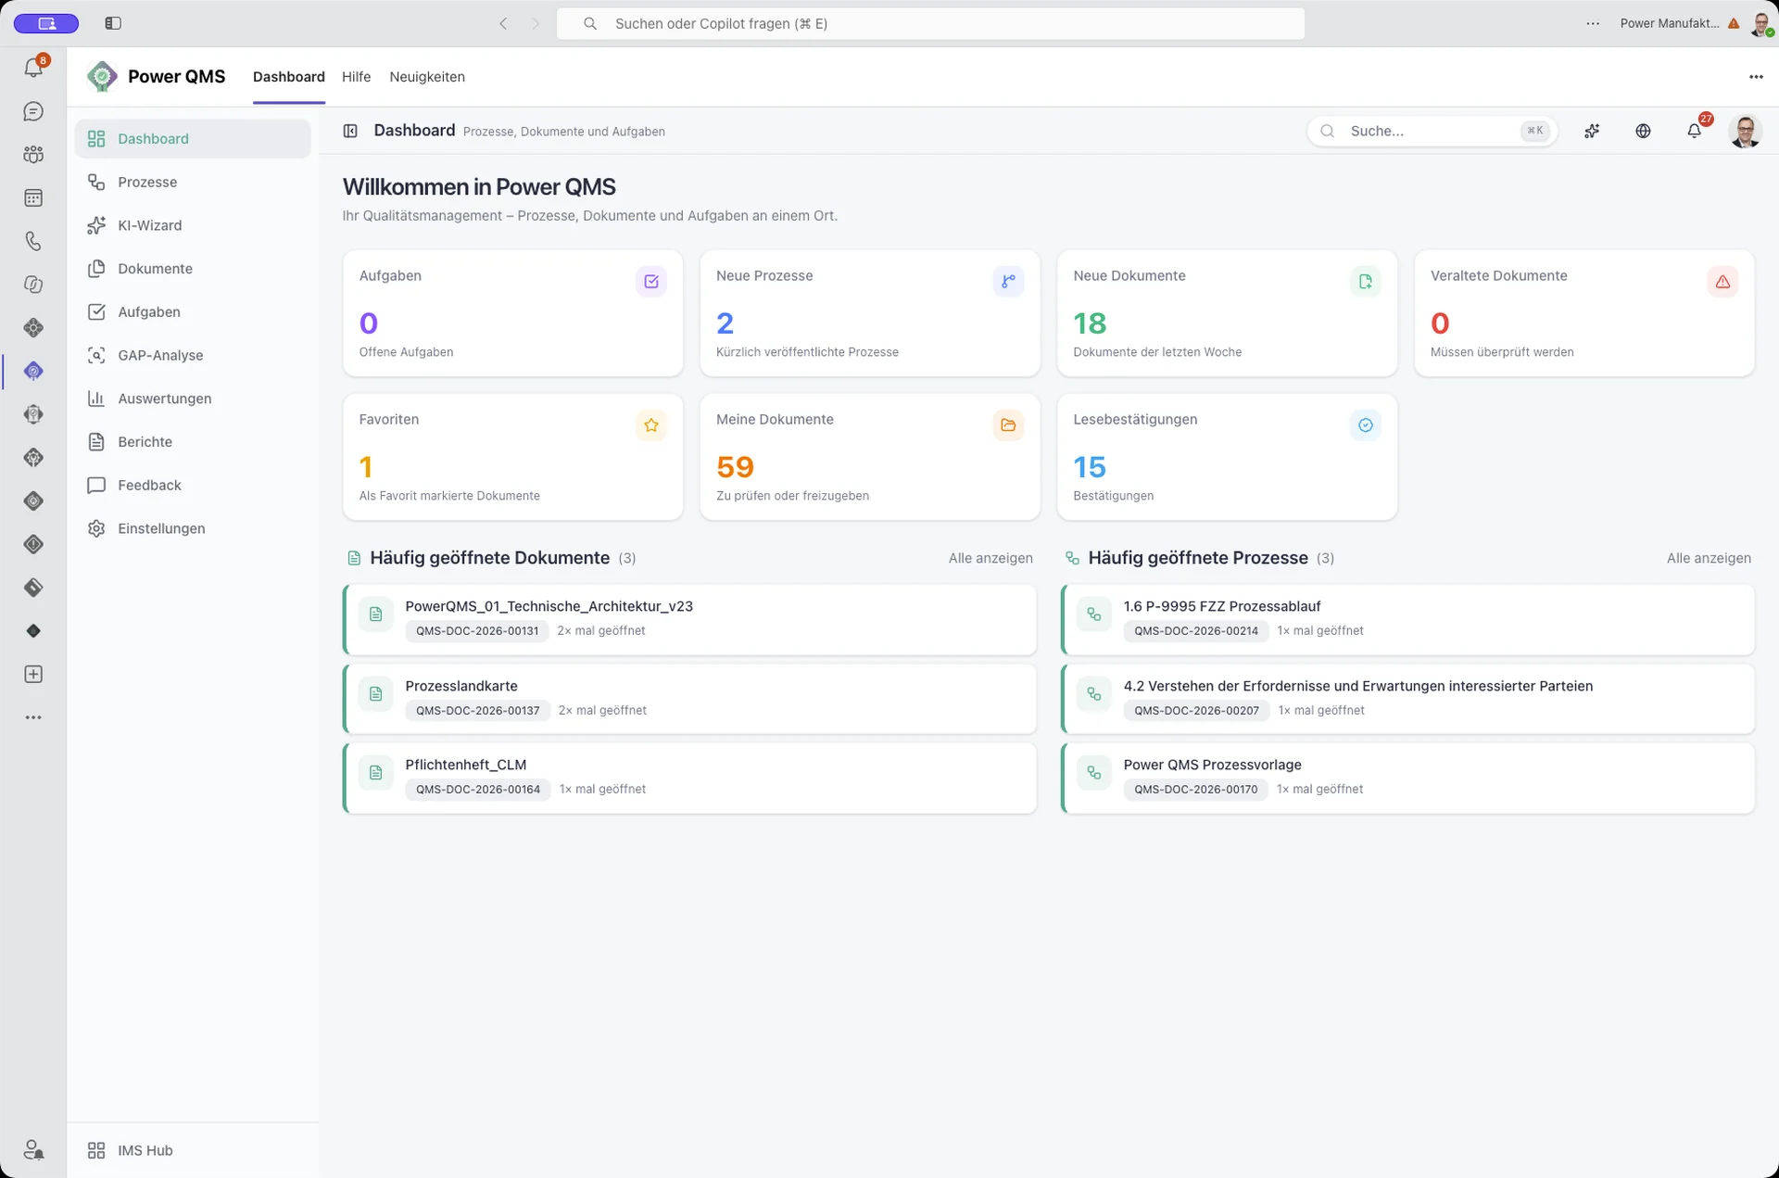Open the Prozesslandkarte document
Viewport: 1779px width, 1178px height.
[x=689, y=699]
